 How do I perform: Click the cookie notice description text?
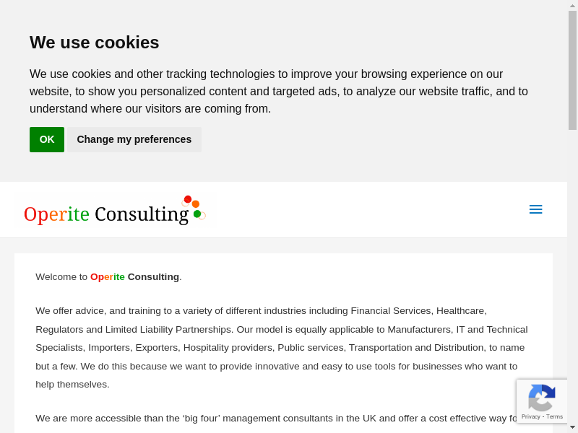(279, 91)
